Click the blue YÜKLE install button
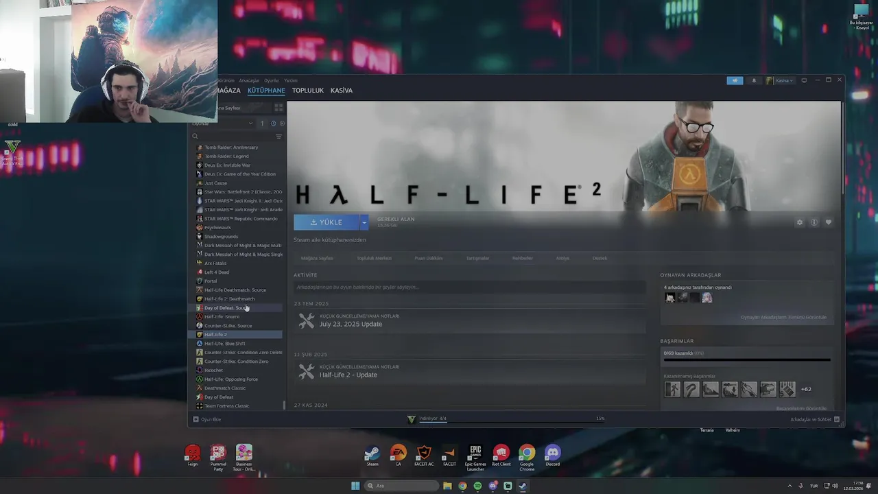This screenshot has height=494, width=878. (326, 222)
